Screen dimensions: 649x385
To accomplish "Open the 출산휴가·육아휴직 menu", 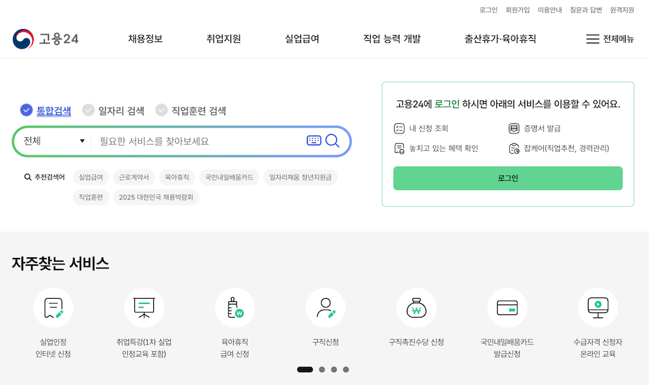I will 500,39.
